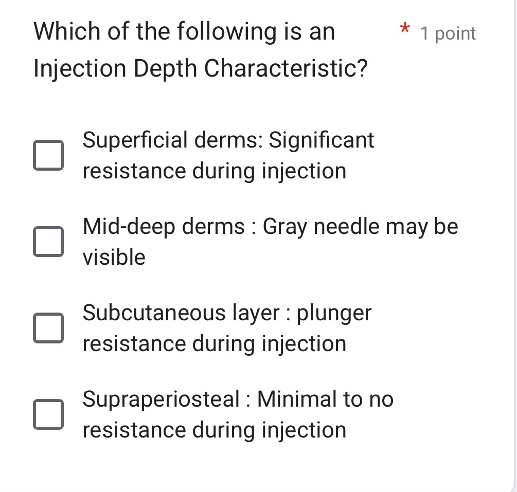
Task: Select the Supraperiosteal answer text
Action: [238, 414]
